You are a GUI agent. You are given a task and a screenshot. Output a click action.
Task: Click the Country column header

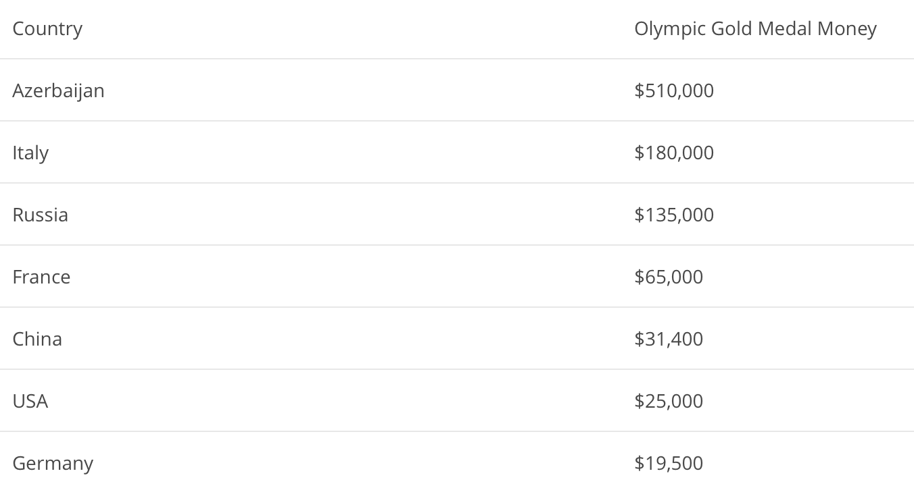(x=47, y=28)
